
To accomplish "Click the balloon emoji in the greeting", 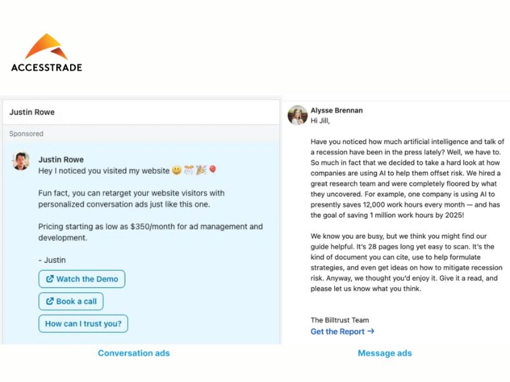I will point(211,169).
